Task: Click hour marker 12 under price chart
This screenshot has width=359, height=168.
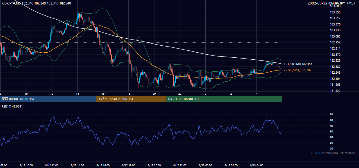Action: point(52,94)
